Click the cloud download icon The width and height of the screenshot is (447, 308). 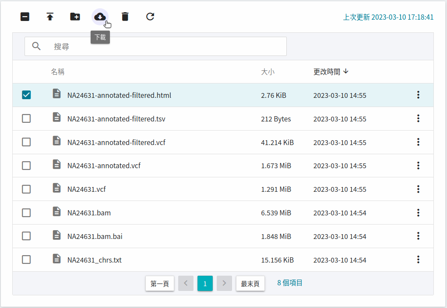(100, 17)
